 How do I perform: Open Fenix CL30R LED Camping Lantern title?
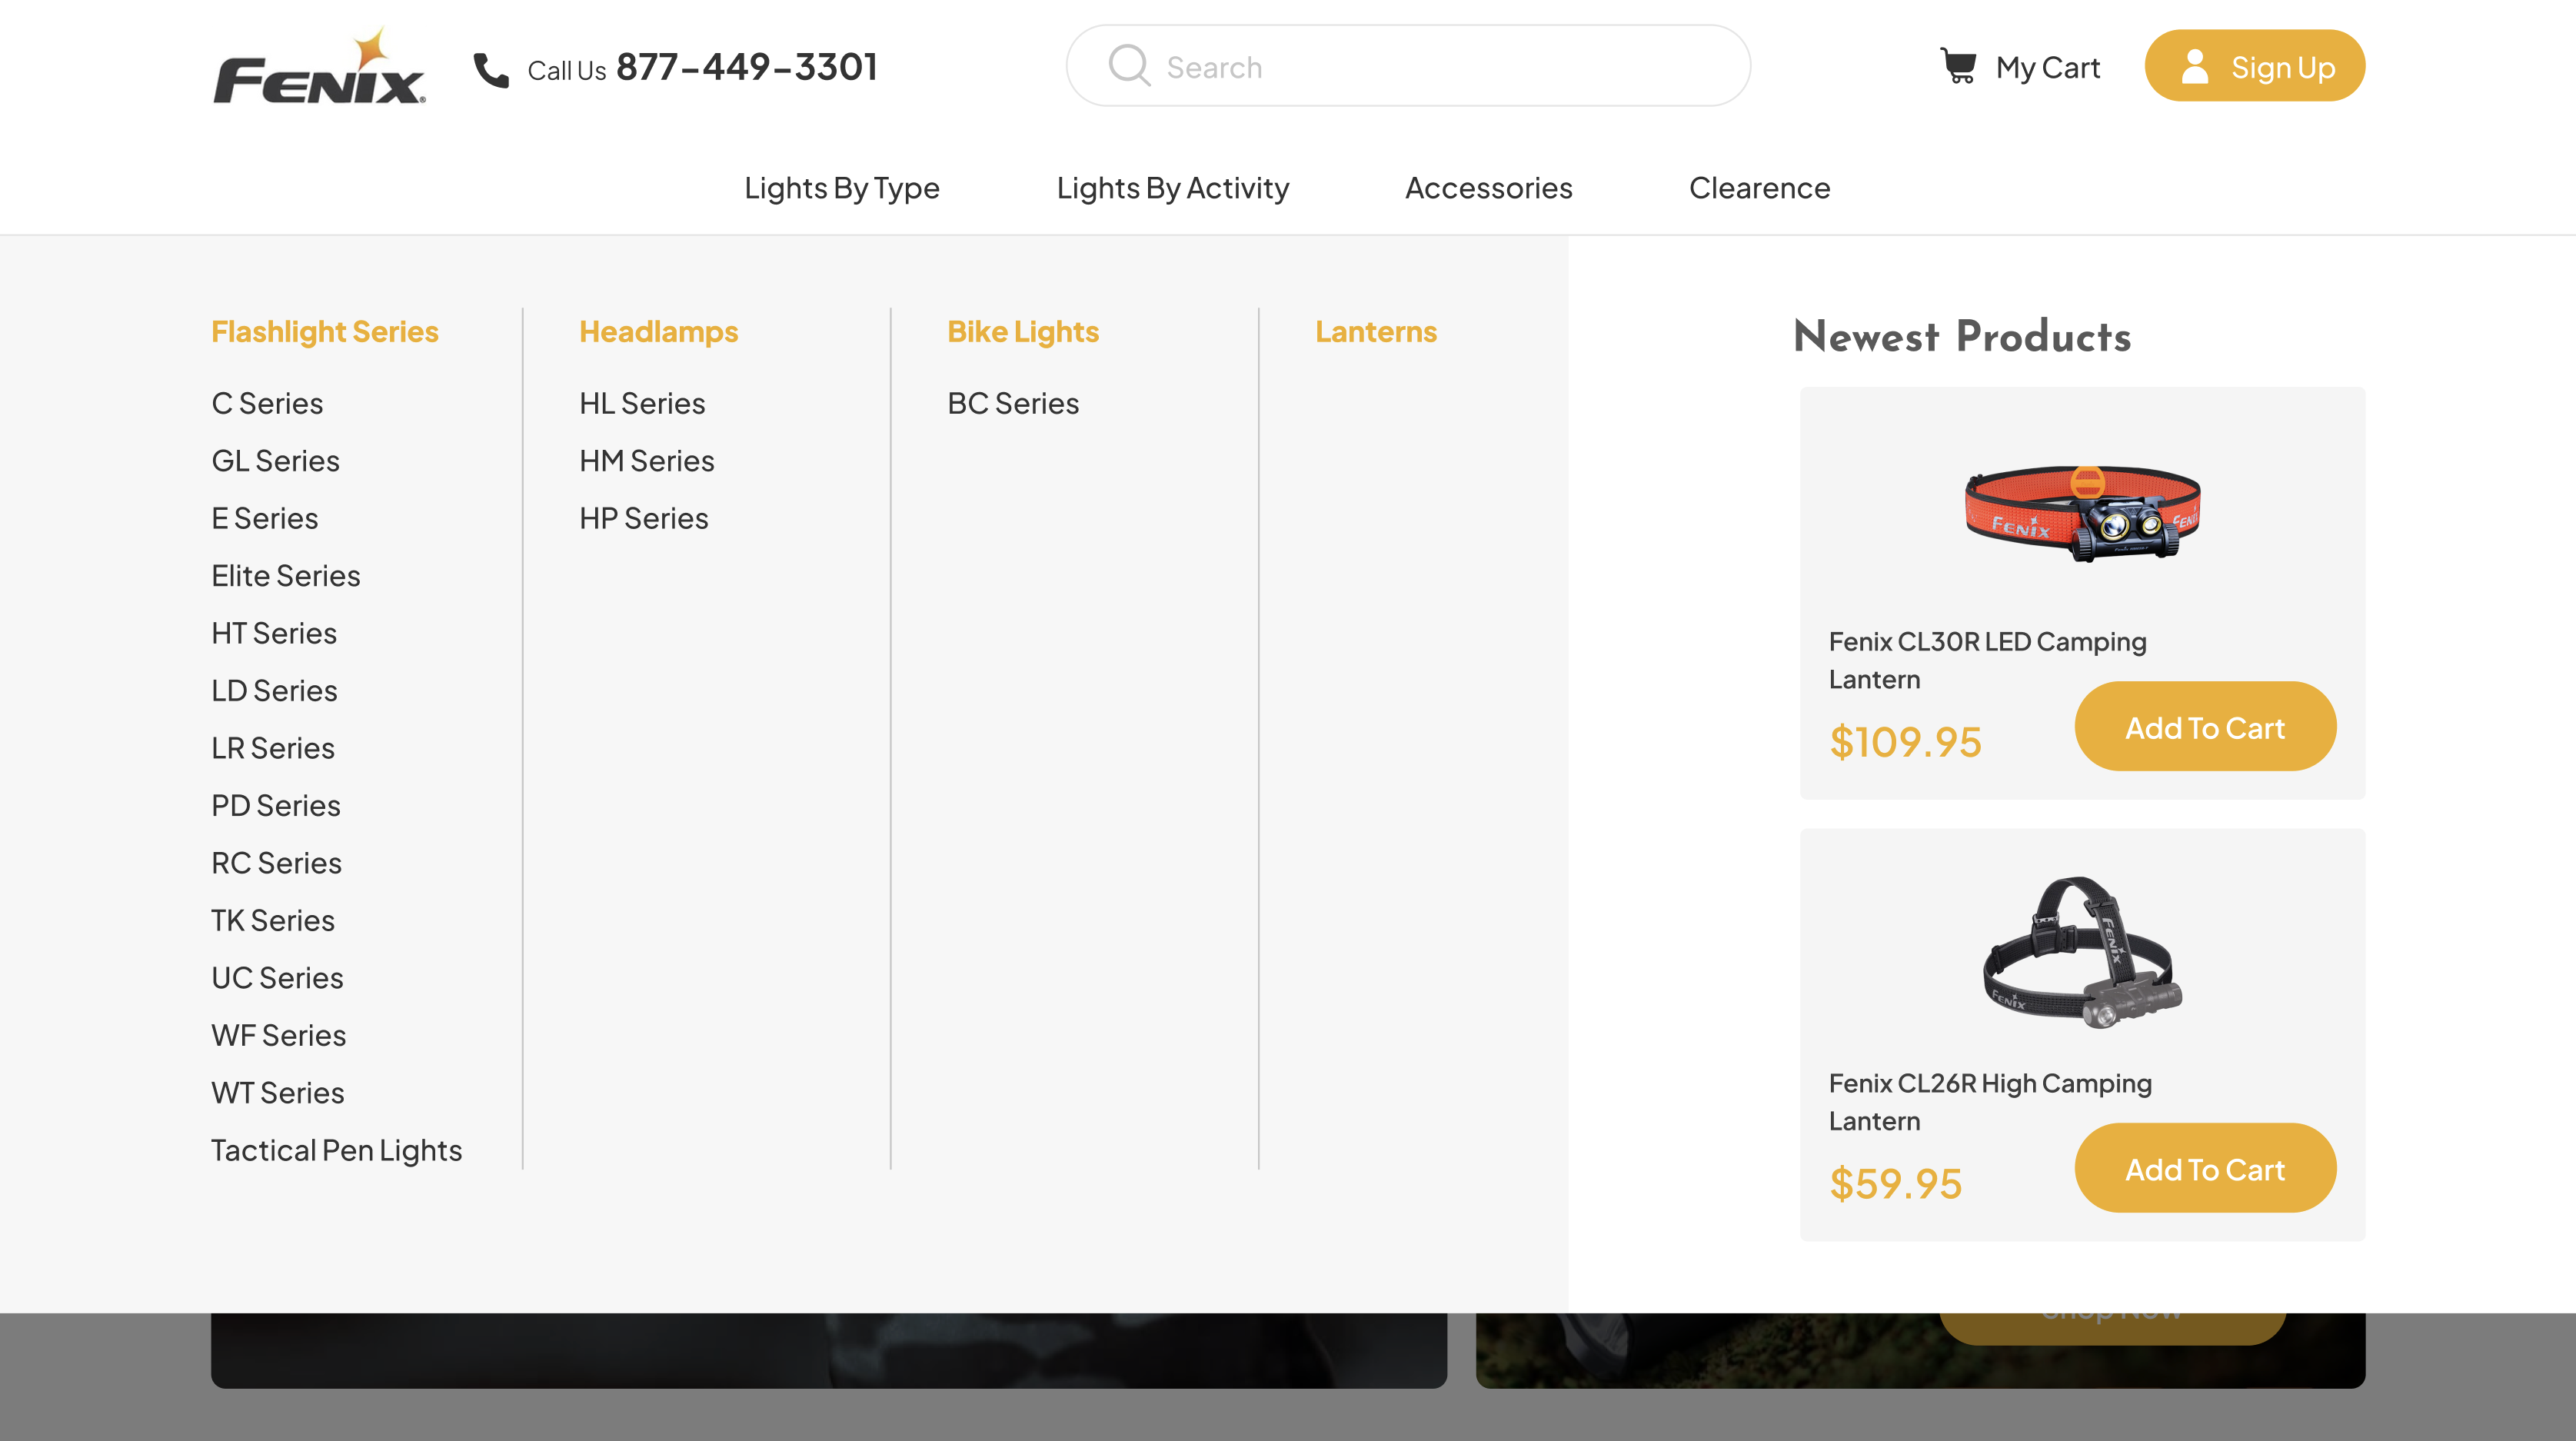(x=1988, y=660)
